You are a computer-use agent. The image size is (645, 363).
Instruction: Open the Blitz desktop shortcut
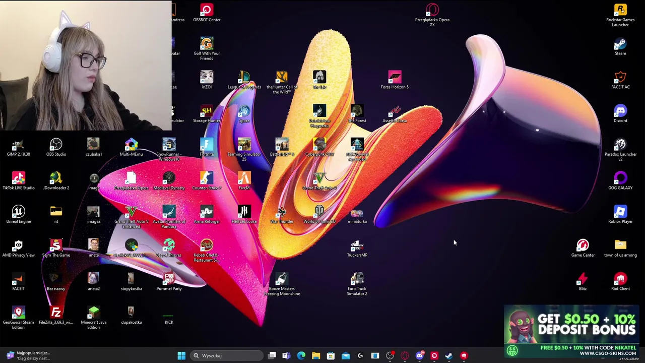(x=583, y=282)
